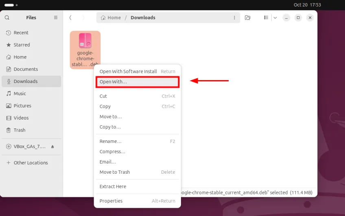The height and width of the screenshot is (216, 345).
Task: Click Extract Here in context menu
Action: pos(113,186)
